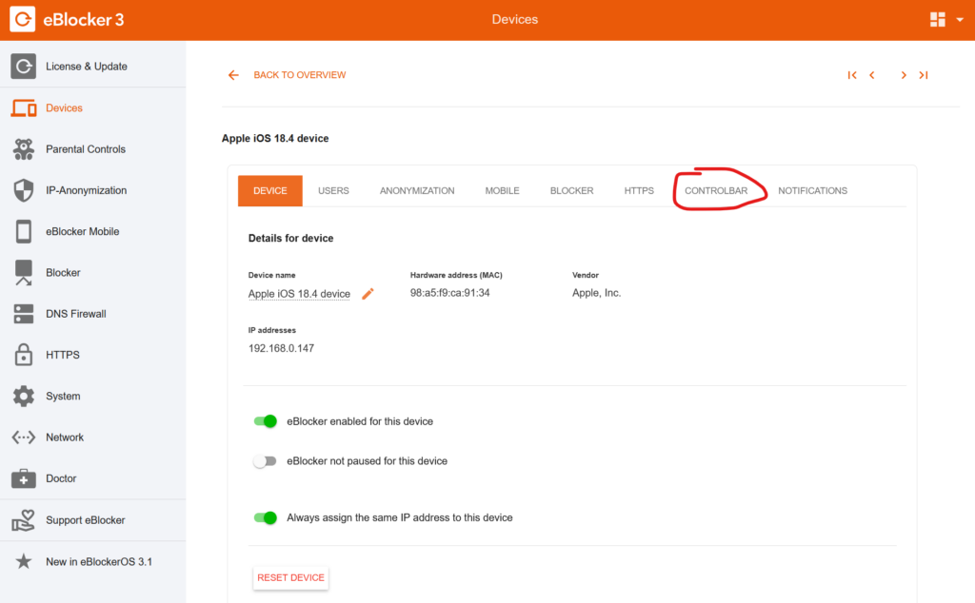This screenshot has height=603, width=975.
Task: Click the Blocker sidebar icon
Action: (24, 273)
